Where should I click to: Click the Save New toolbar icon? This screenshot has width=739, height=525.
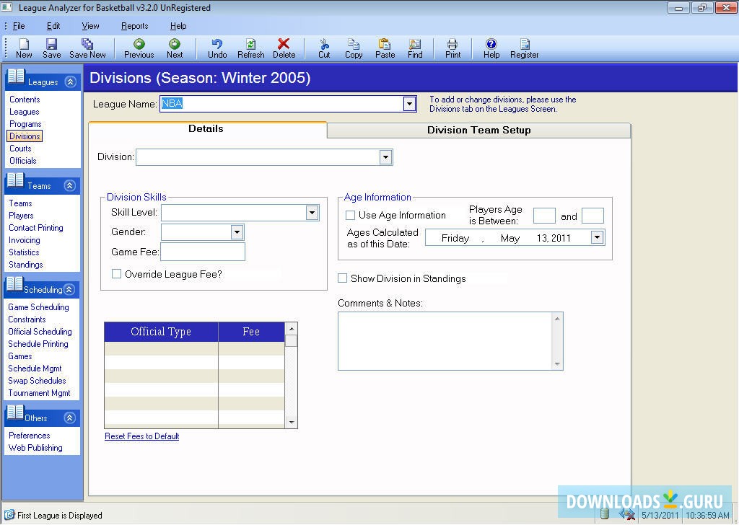click(x=87, y=44)
